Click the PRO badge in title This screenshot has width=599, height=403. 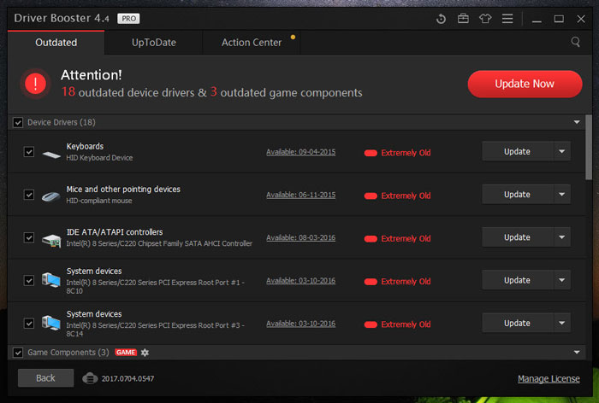click(128, 18)
